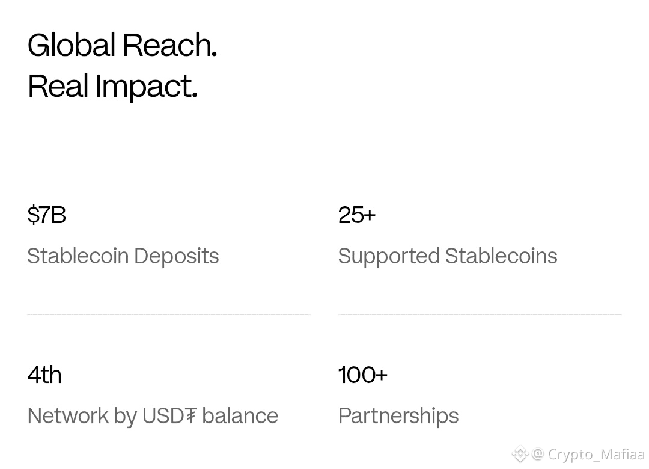649x469 pixels.
Task: Click the 100+ statistic value
Action: (x=363, y=375)
